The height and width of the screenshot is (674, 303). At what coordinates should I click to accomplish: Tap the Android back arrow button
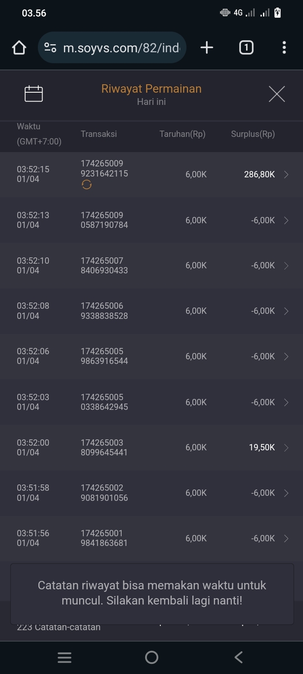(239, 658)
